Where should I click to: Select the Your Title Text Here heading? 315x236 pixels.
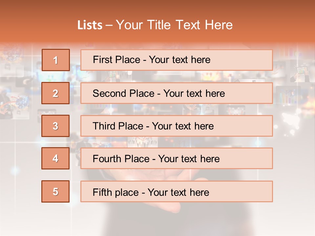point(174,25)
